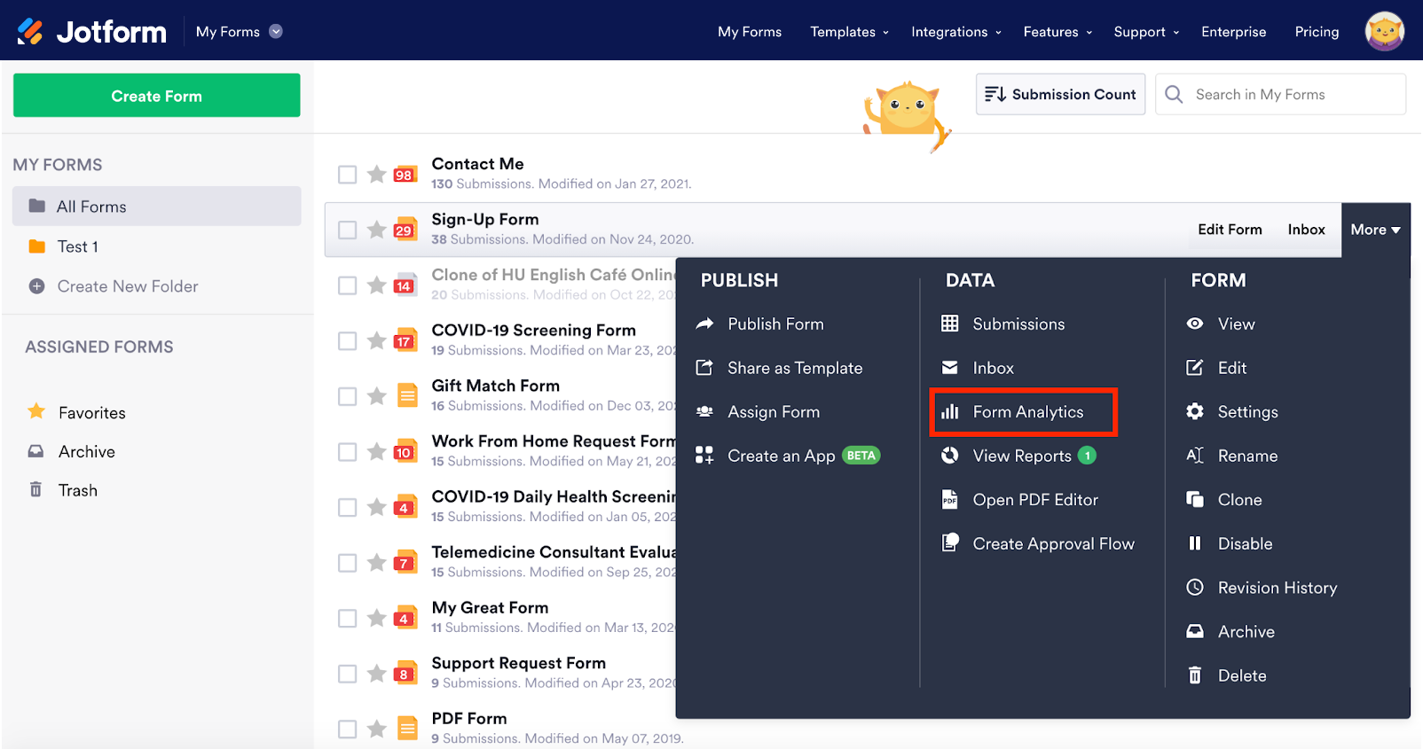Star the Contact Me form
Screen dimensions: 1423x749
pyautogui.click(x=377, y=174)
